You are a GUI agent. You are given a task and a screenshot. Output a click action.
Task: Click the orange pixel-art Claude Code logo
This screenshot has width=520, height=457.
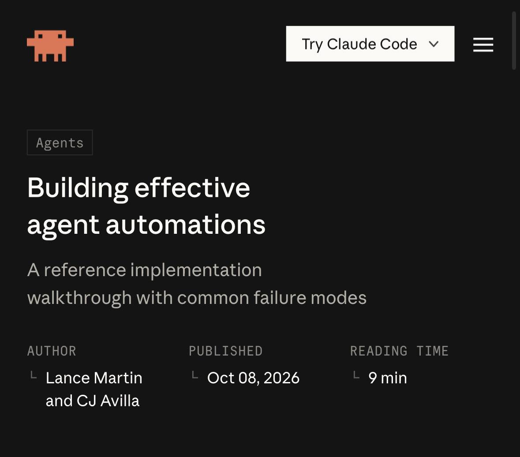click(50, 46)
